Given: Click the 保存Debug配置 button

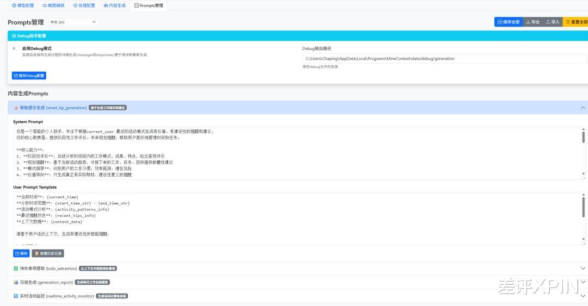Looking at the screenshot, I should [x=29, y=76].
